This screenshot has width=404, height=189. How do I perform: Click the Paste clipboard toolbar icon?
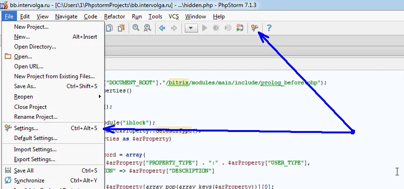[x=121, y=28]
